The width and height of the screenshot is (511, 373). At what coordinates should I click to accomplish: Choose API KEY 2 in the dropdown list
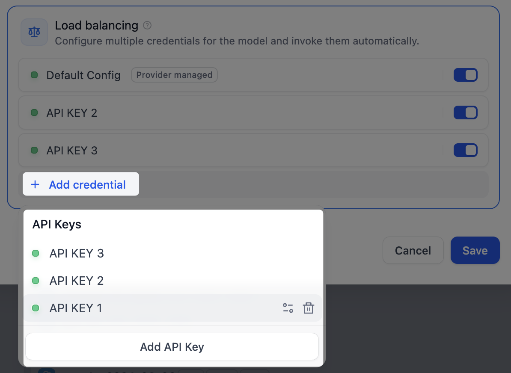point(77,281)
